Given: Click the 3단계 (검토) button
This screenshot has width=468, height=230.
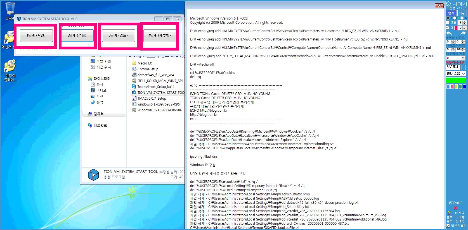Looking at the screenshot, I should click(118, 35).
